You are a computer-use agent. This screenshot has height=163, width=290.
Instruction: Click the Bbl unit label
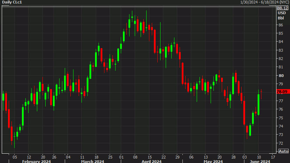(281, 18)
